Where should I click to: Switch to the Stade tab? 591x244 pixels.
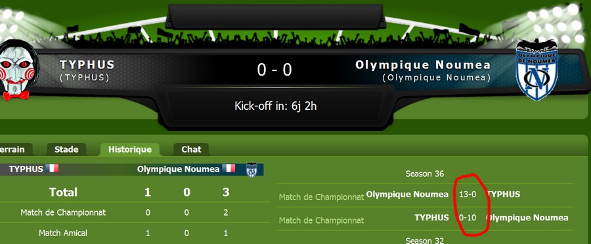[66, 149]
